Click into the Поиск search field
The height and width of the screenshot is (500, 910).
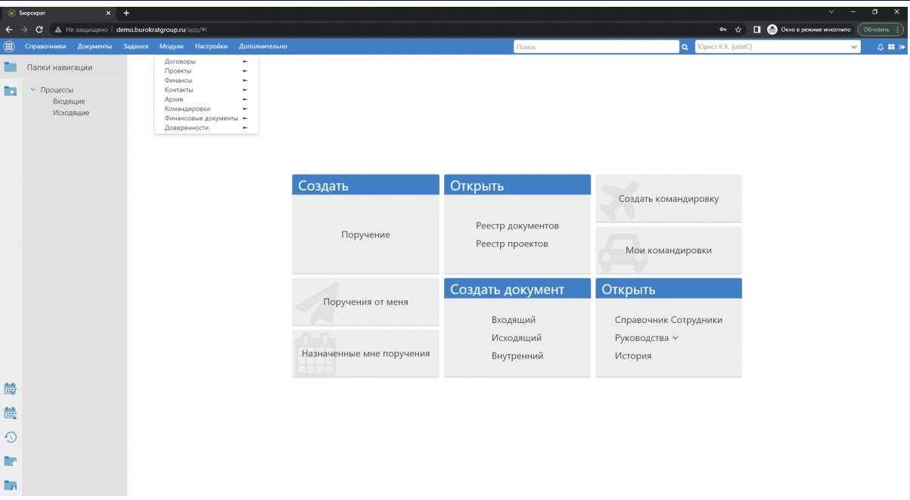point(595,47)
